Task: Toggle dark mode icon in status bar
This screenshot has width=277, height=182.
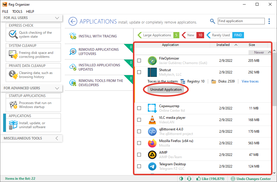Action: pyautogui.click(x=180, y=179)
